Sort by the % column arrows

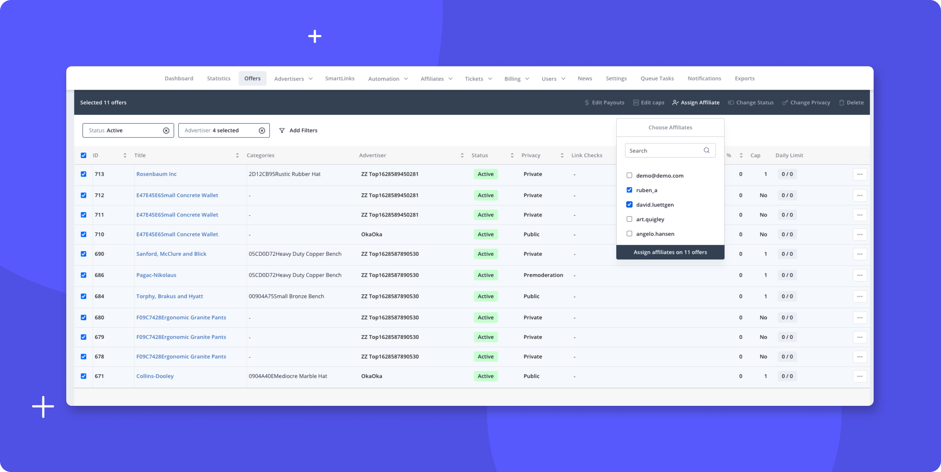tap(741, 155)
